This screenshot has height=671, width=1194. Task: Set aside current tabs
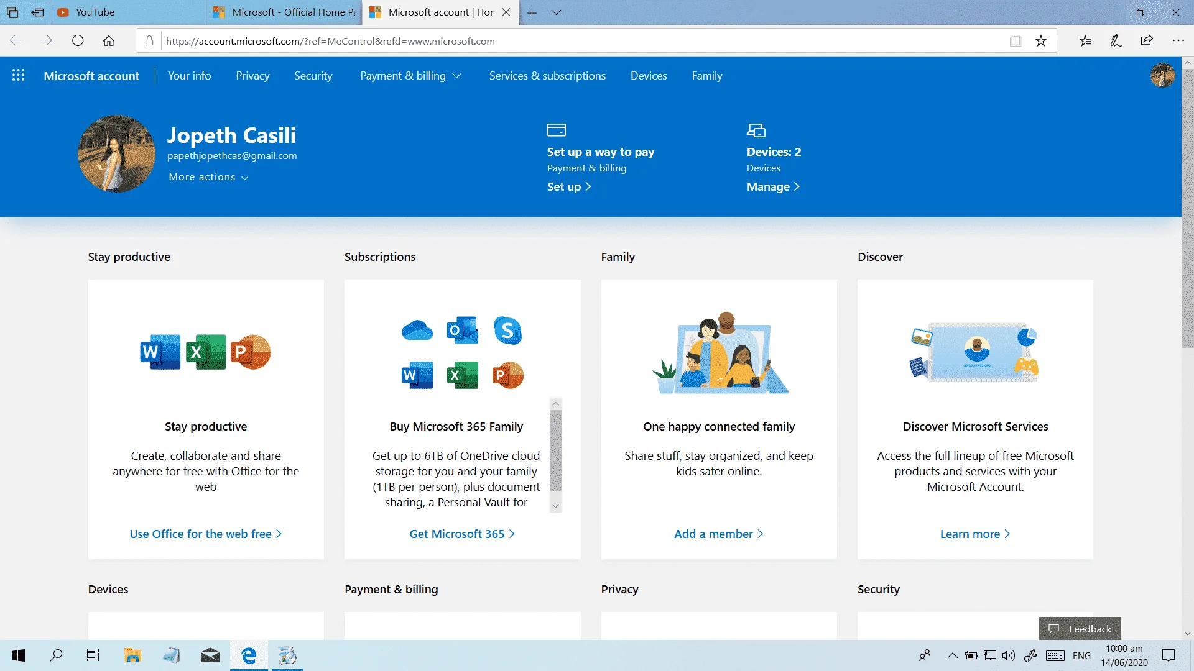(37, 12)
